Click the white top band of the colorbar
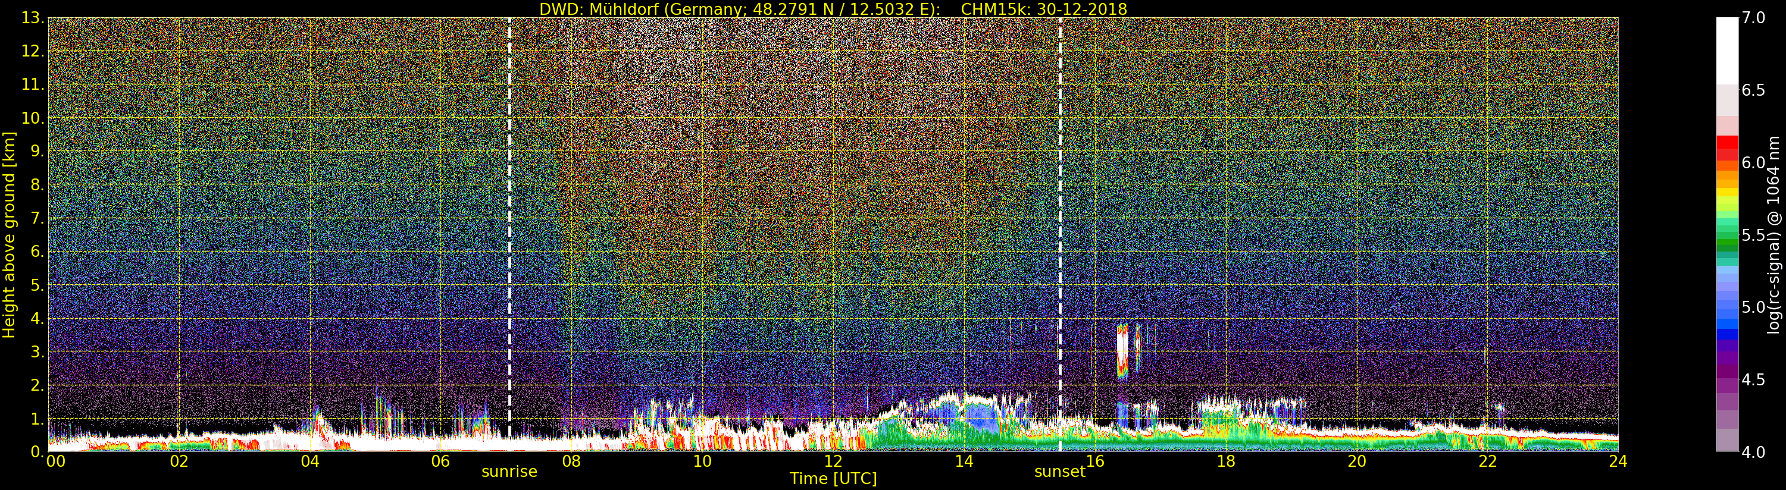This screenshot has height=490, width=1786. click(1727, 51)
